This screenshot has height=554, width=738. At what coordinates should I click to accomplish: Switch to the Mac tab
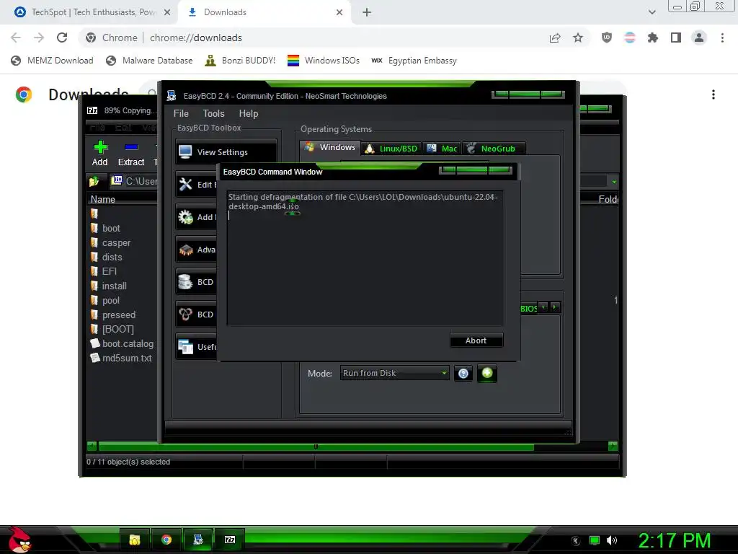[x=442, y=149]
